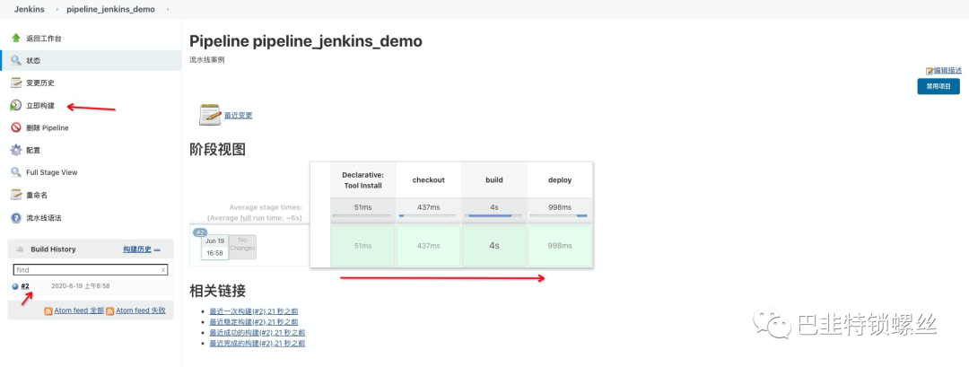Viewport: 969px width, 367px height.
Task: Expand the arrow after pipeline_jenkins_demo breadcrumb
Action: tap(166, 9)
